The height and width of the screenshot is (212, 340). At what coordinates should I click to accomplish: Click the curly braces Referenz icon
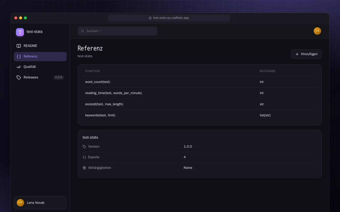coord(19,56)
